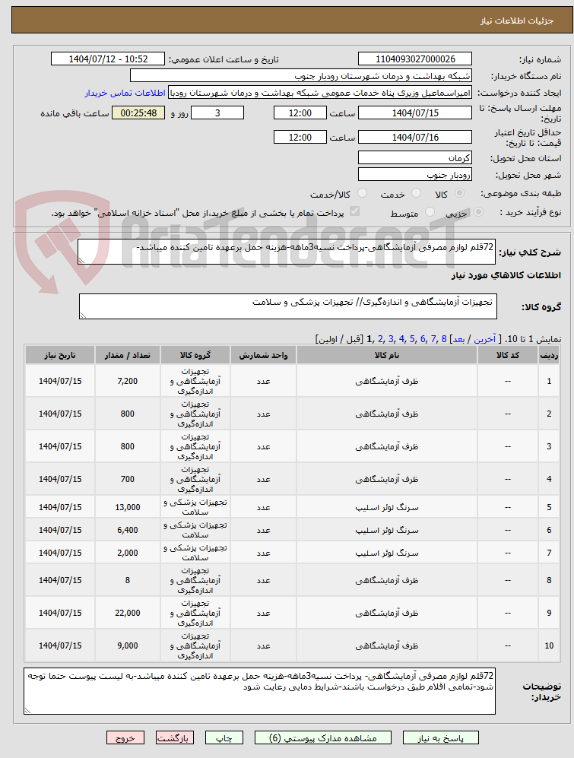Go to pagination page 7

coord(433,339)
